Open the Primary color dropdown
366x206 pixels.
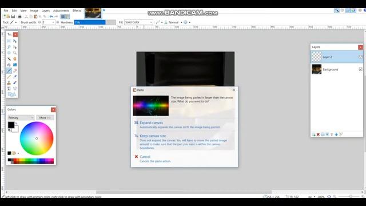tap(21, 118)
